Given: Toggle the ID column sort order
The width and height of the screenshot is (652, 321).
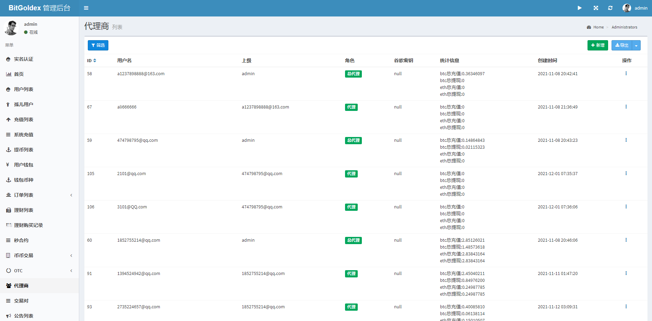Looking at the screenshot, I should (x=95, y=60).
